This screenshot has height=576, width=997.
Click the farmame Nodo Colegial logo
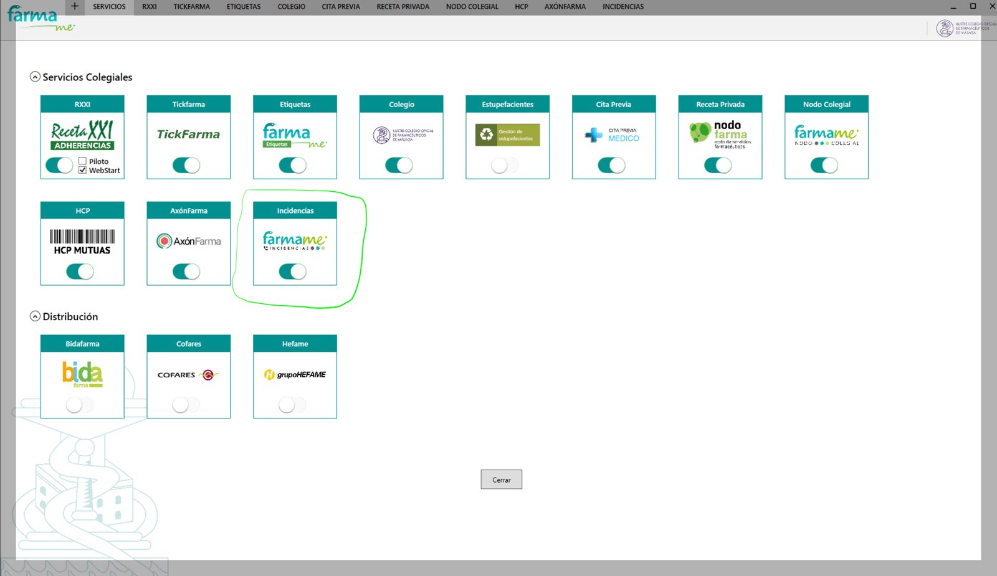pyautogui.click(x=826, y=135)
